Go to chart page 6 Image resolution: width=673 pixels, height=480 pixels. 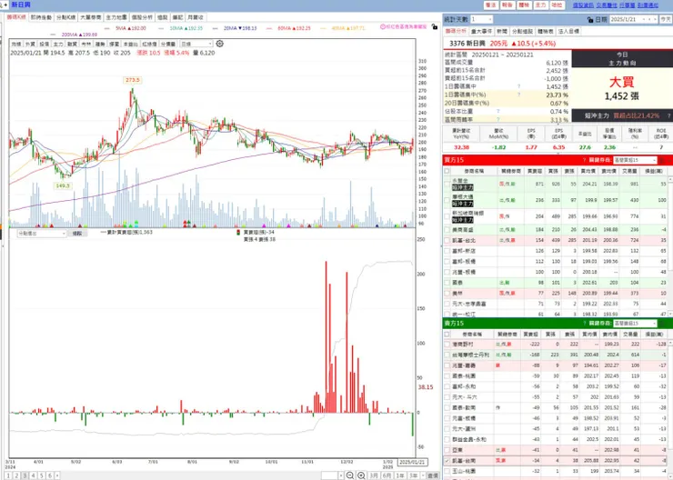(x=50, y=475)
